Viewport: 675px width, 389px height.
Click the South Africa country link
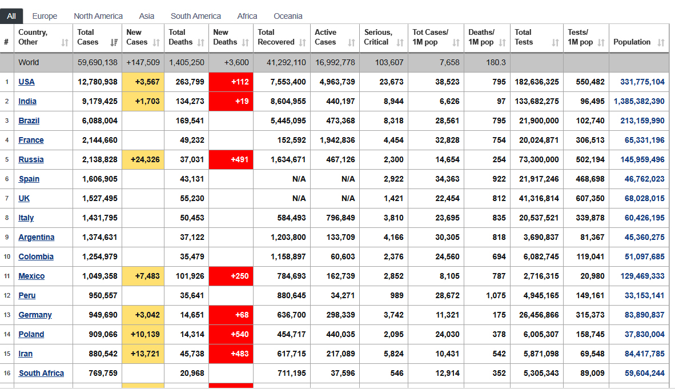point(41,373)
